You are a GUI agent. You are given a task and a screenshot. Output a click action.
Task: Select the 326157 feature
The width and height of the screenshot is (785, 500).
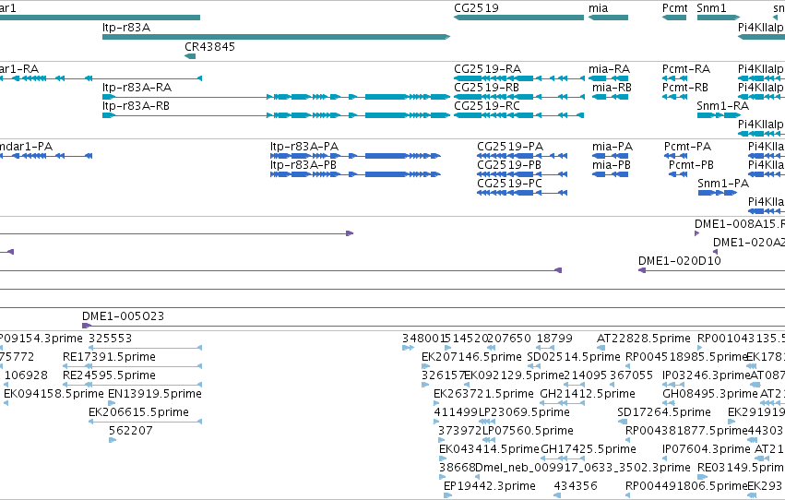(425, 386)
